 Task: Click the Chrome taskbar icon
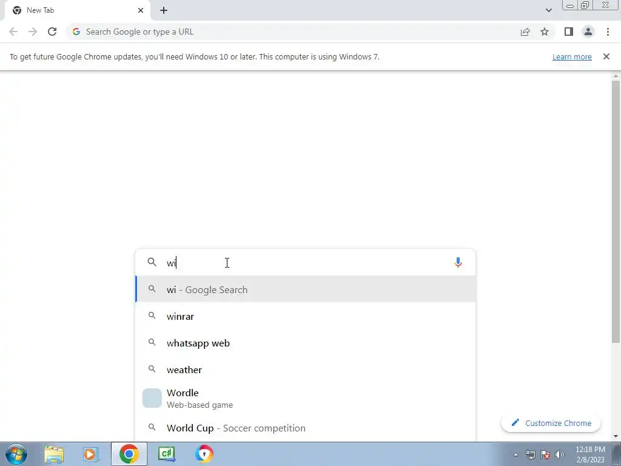pyautogui.click(x=129, y=454)
